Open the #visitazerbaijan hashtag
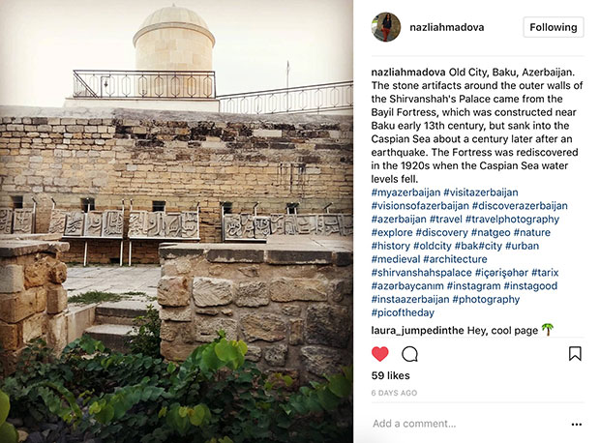 pyautogui.click(x=481, y=192)
